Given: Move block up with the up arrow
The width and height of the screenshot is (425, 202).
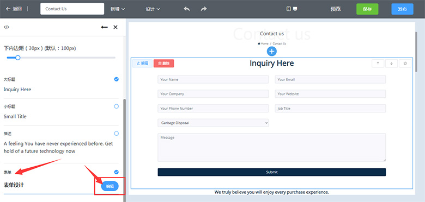Looking at the screenshot, I should (378, 64).
